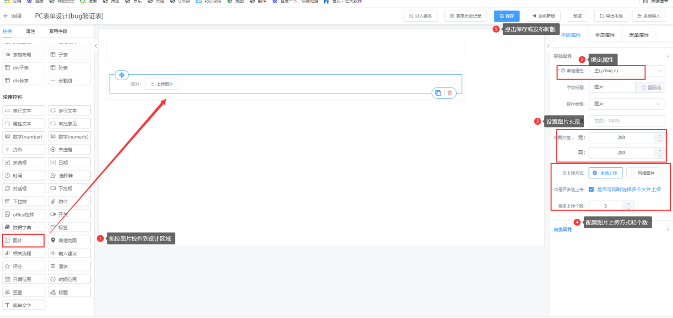Toggle the multi-file upload checkbox
Screen dimensions: 673x318
pyautogui.click(x=591, y=189)
